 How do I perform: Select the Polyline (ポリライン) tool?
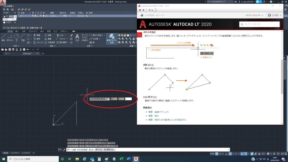(10, 37)
